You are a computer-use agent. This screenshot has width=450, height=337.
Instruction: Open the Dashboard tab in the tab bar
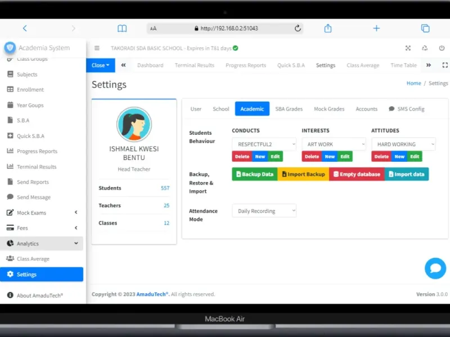[x=150, y=65]
